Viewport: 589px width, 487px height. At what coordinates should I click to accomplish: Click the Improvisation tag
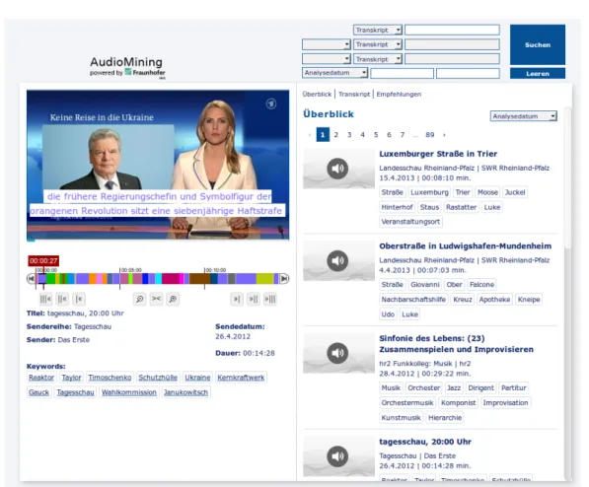pos(505,403)
